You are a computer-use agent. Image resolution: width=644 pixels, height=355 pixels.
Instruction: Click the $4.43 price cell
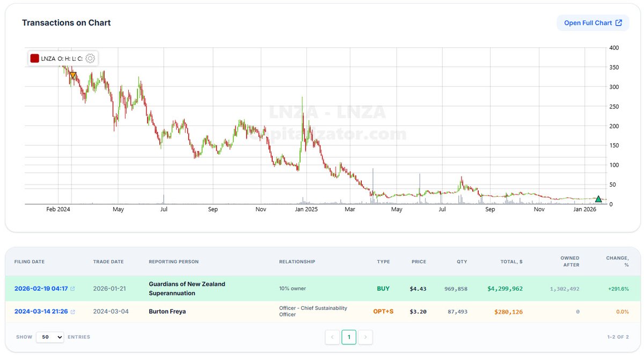[x=418, y=289]
